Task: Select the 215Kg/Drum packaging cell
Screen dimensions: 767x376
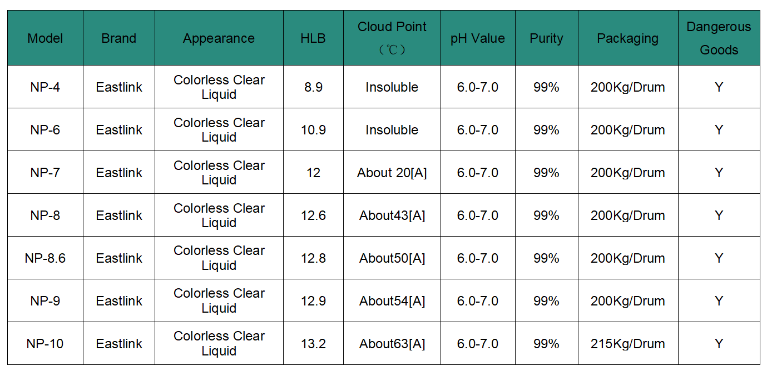Action: 628,344
